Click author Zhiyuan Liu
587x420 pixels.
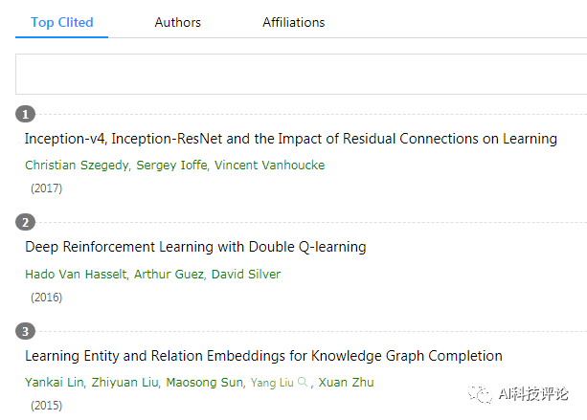(x=125, y=383)
